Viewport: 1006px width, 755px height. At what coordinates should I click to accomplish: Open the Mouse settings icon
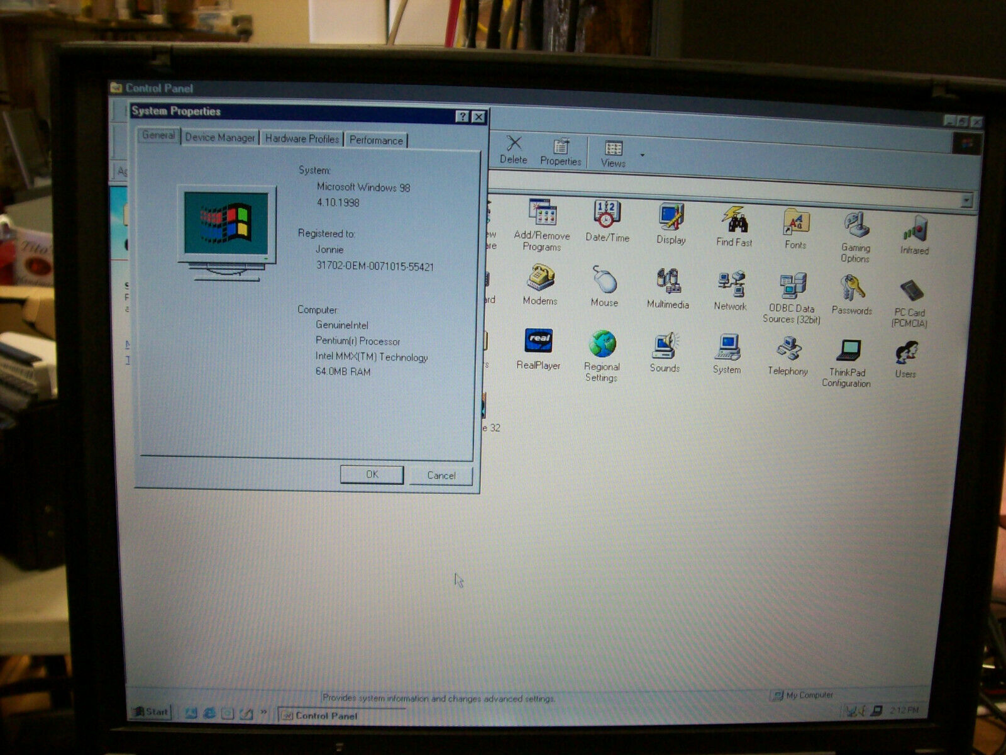604,287
